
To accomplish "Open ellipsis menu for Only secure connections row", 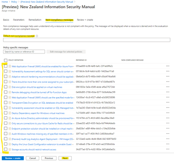I will (168, 123).
